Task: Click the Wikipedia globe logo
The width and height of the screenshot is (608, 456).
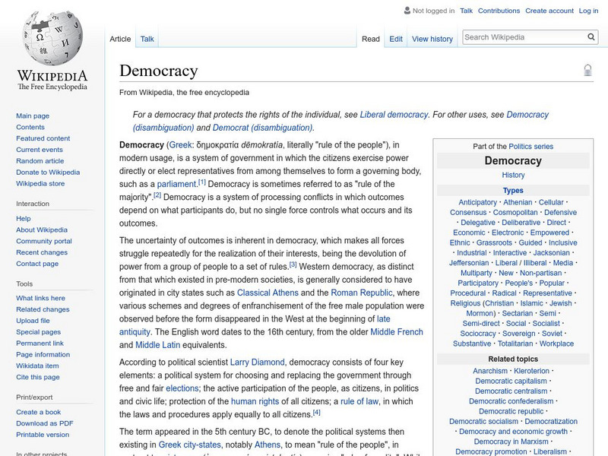Action: [52, 38]
